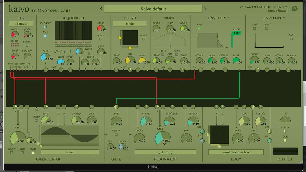Select the square wave shape in Sequencer
This screenshot has width=306, height=172.
pos(56,51)
